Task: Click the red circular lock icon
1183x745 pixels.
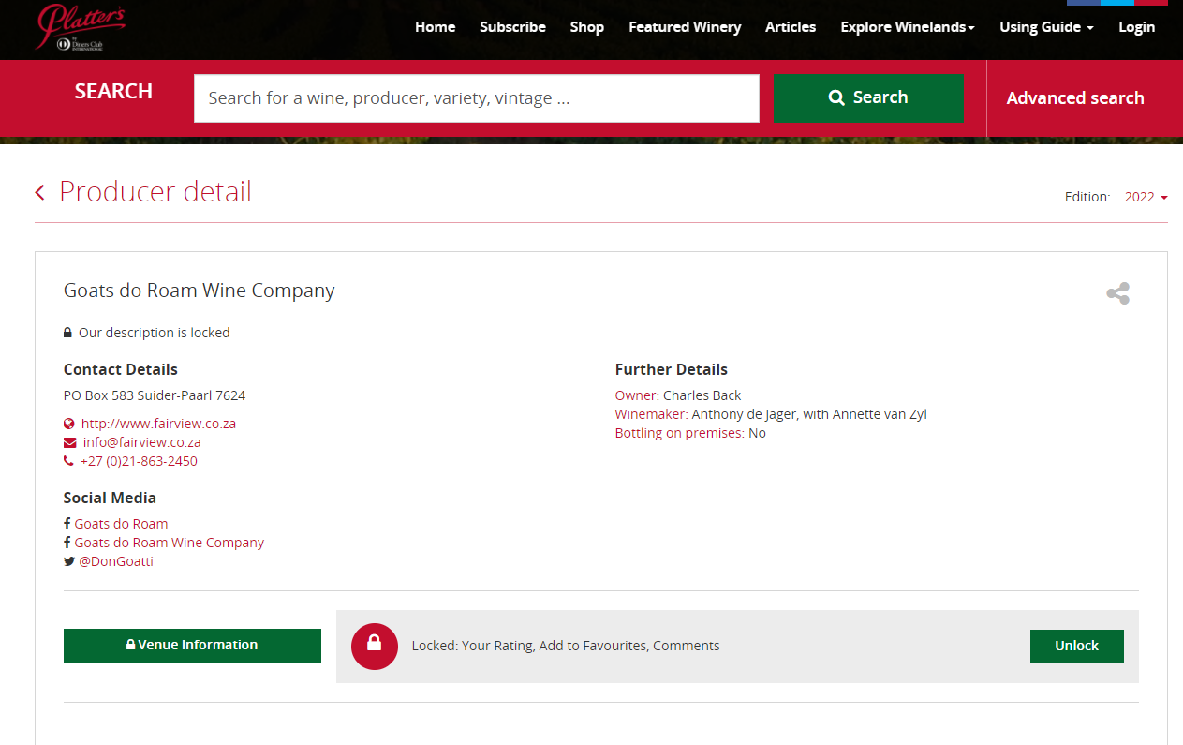Action: [374, 646]
